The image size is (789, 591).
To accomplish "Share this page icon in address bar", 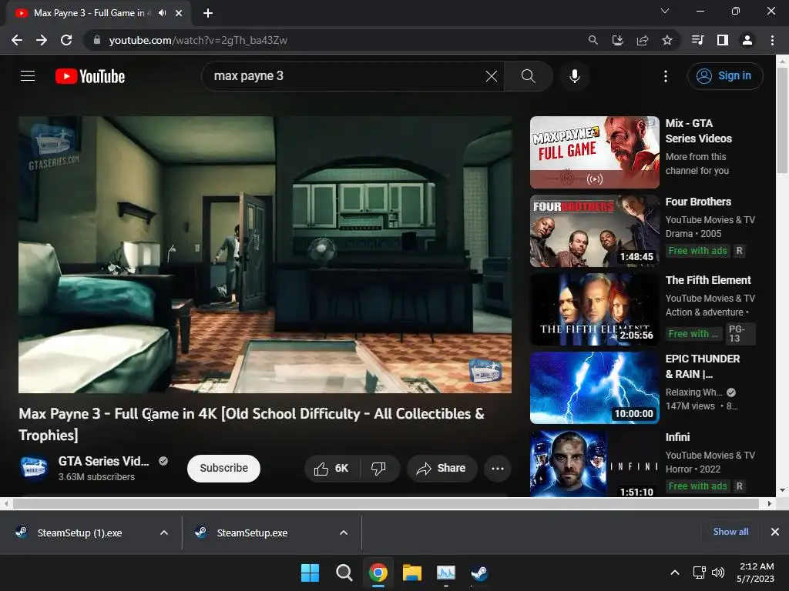I will coord(642,40).
